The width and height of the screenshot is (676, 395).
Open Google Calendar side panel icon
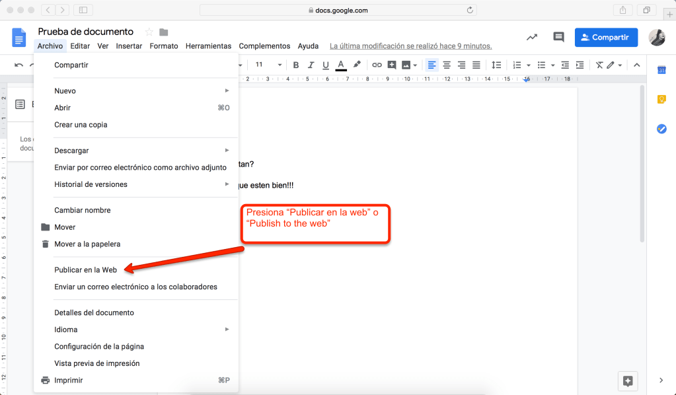[661, 70]
